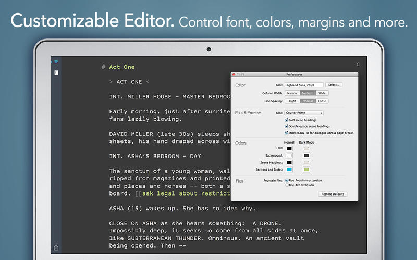Screen dimensions: 417x260
Task: Switch to the editor view icon in sidebar
Action: pyautogui.click(x=56, y=62)
